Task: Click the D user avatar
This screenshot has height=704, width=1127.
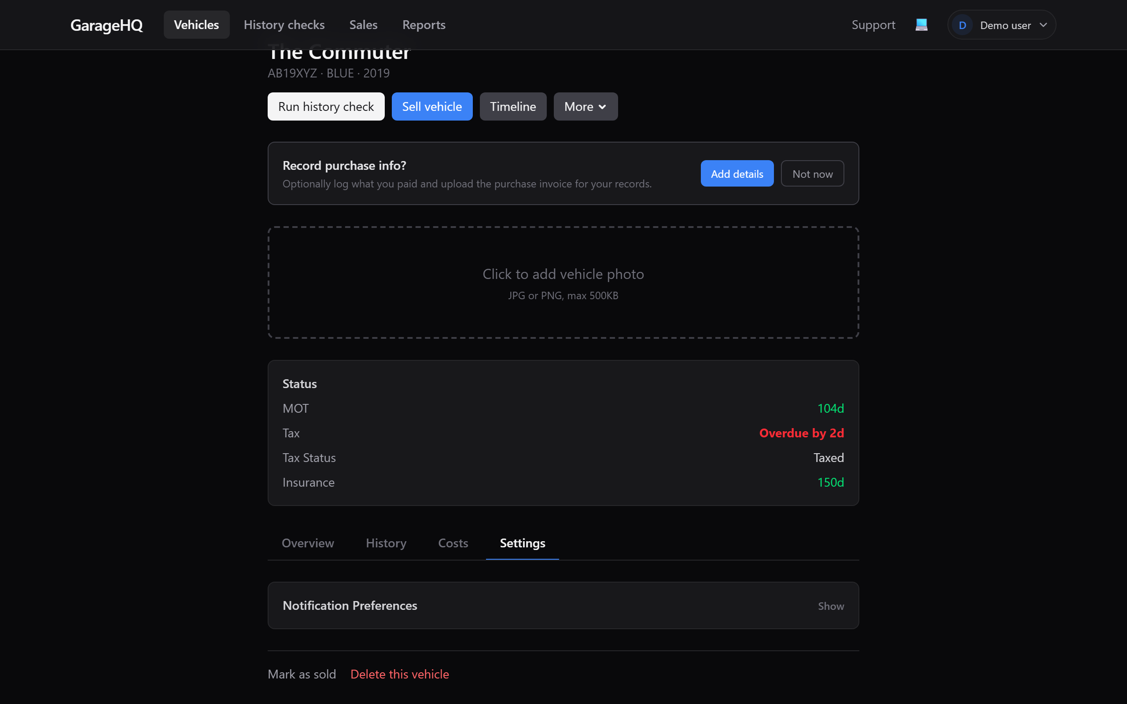Action: click(x=962, y=25)
